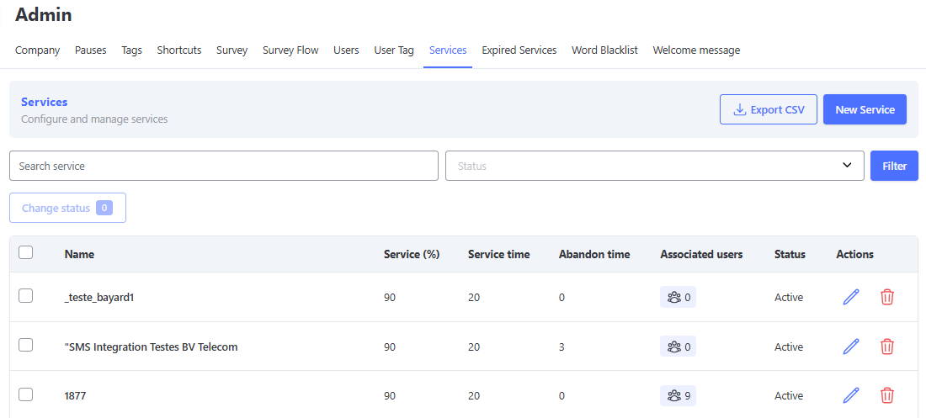Click the Export CSV button
This screenshot has width=926, height=418.
point(769,109)
